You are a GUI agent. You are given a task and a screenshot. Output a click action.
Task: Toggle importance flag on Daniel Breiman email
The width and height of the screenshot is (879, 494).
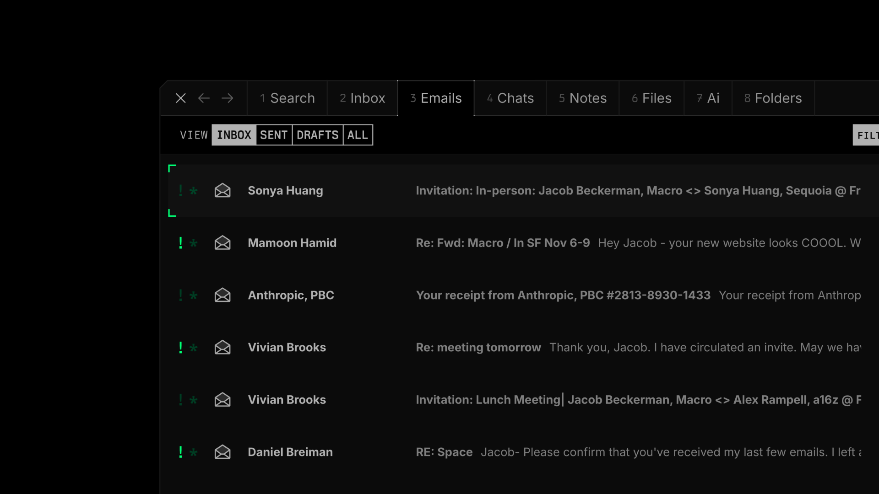181,452
